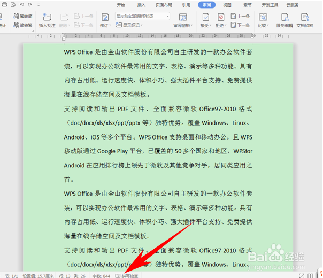Screen dimensions: 323x278
Task: Click the Redo arrow icon
Action: coord(30,4)
